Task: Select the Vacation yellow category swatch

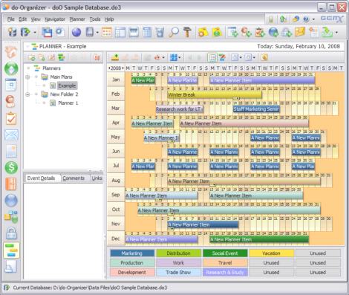Action: click(x=271, y=253)
